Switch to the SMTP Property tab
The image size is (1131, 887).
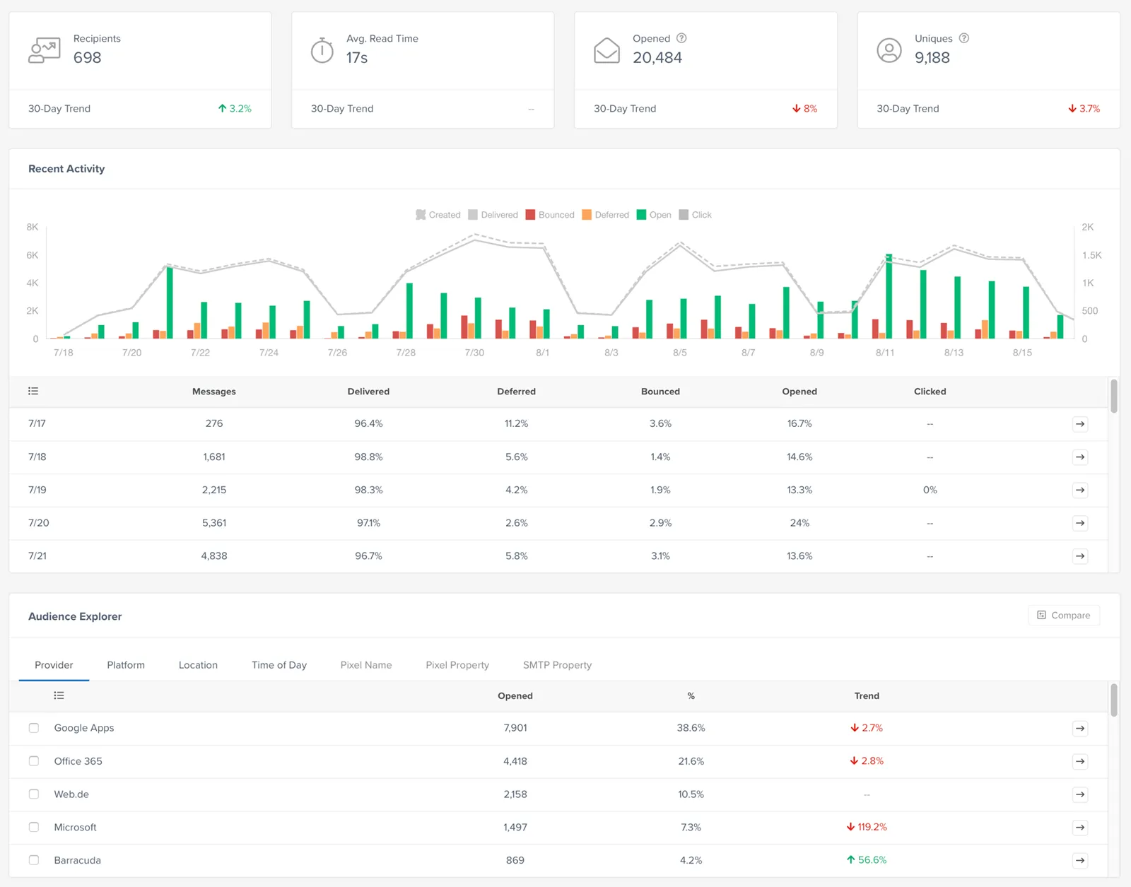tap(557, 665)
